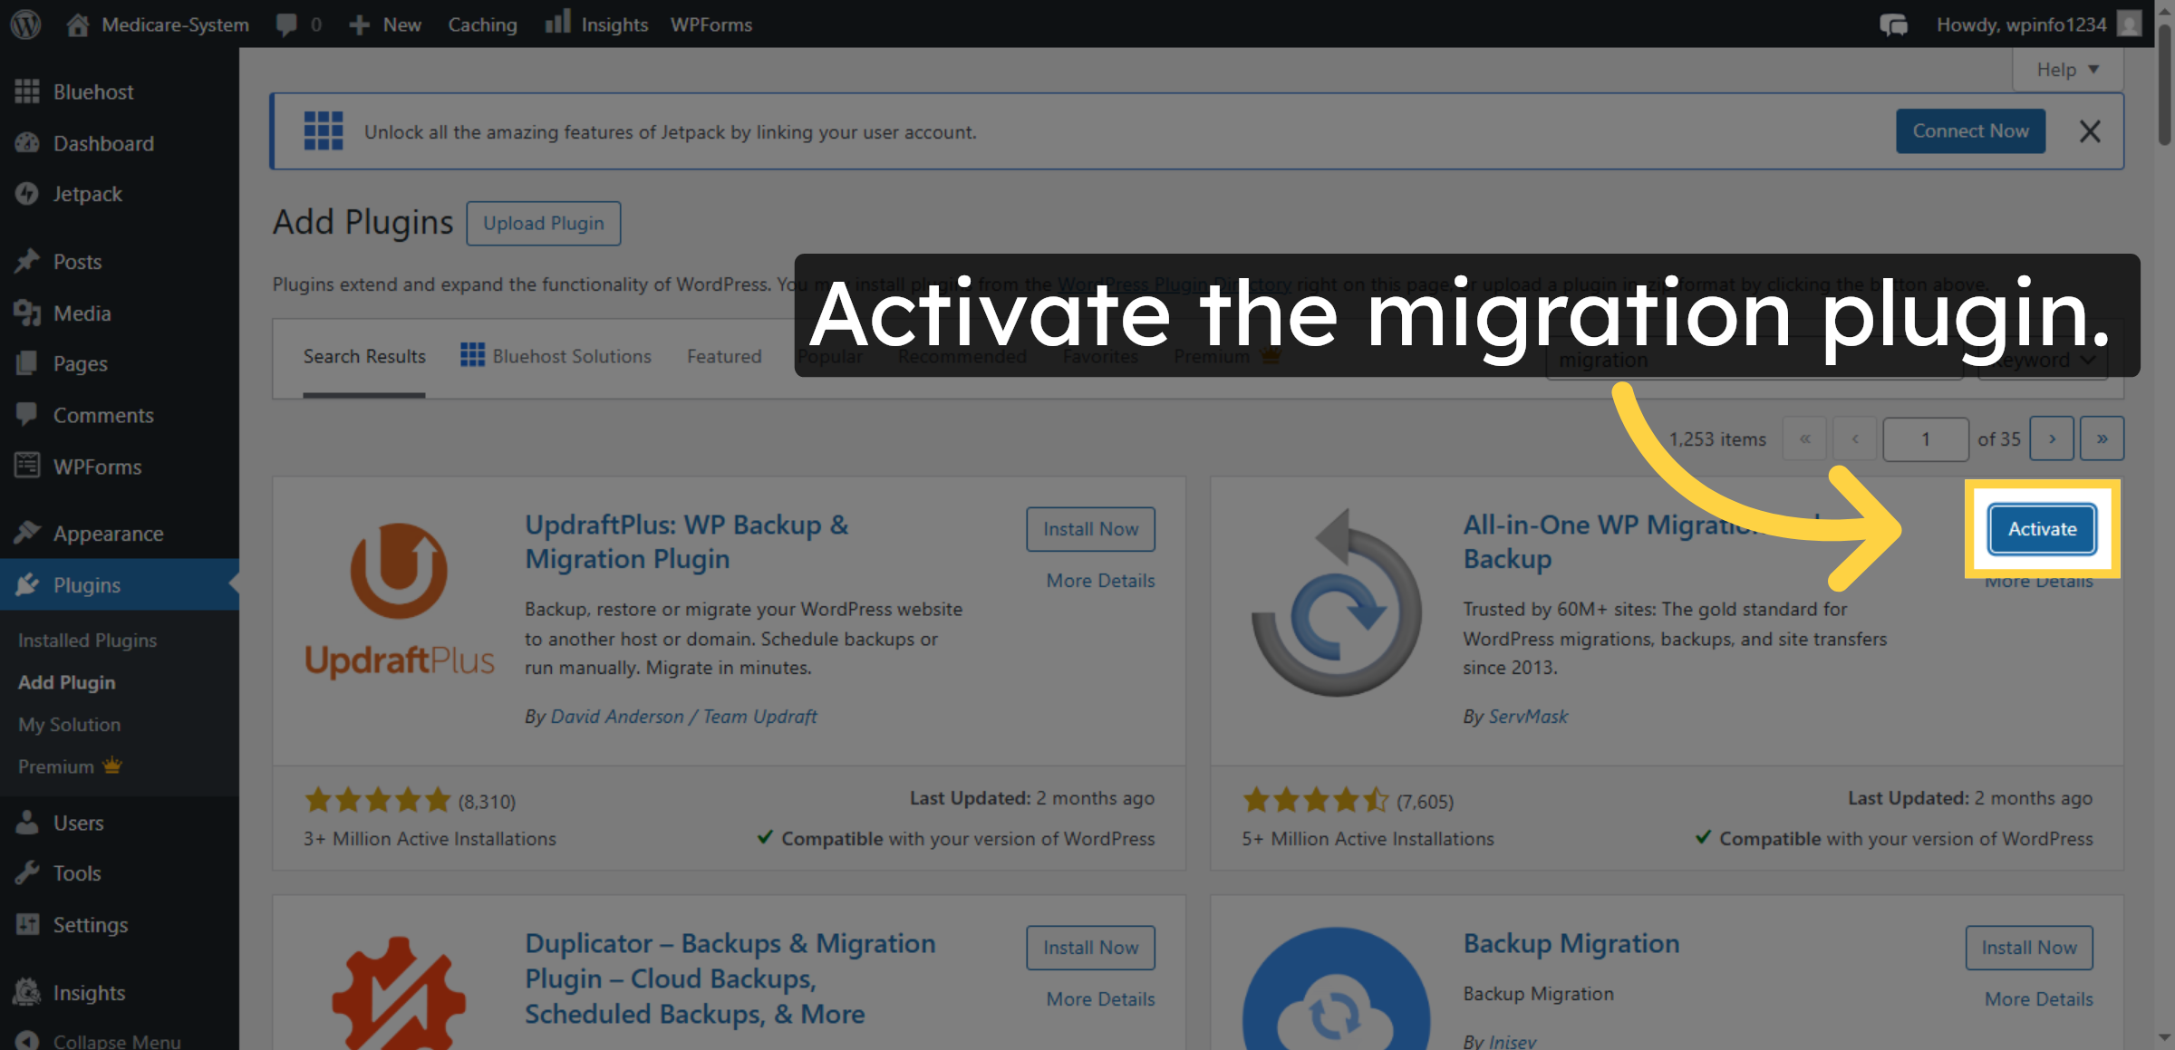Switch to the Featured plugins tab
This screenshot has width=2175, height=1050.
click(722, 355)
